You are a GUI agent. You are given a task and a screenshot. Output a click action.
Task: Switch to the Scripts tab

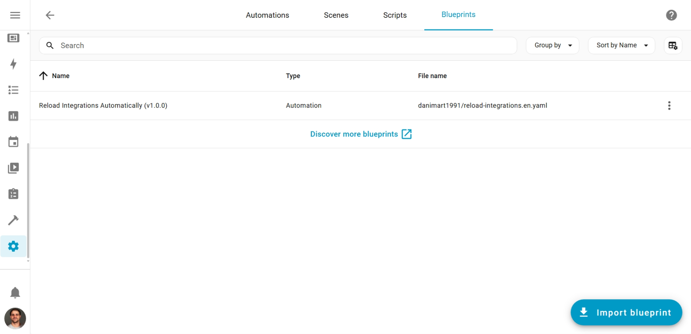(x=395, y=15)
